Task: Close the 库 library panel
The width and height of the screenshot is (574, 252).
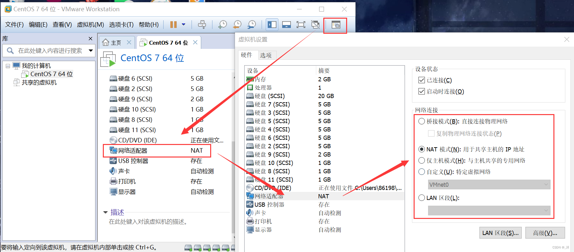Action: [90, 39]
